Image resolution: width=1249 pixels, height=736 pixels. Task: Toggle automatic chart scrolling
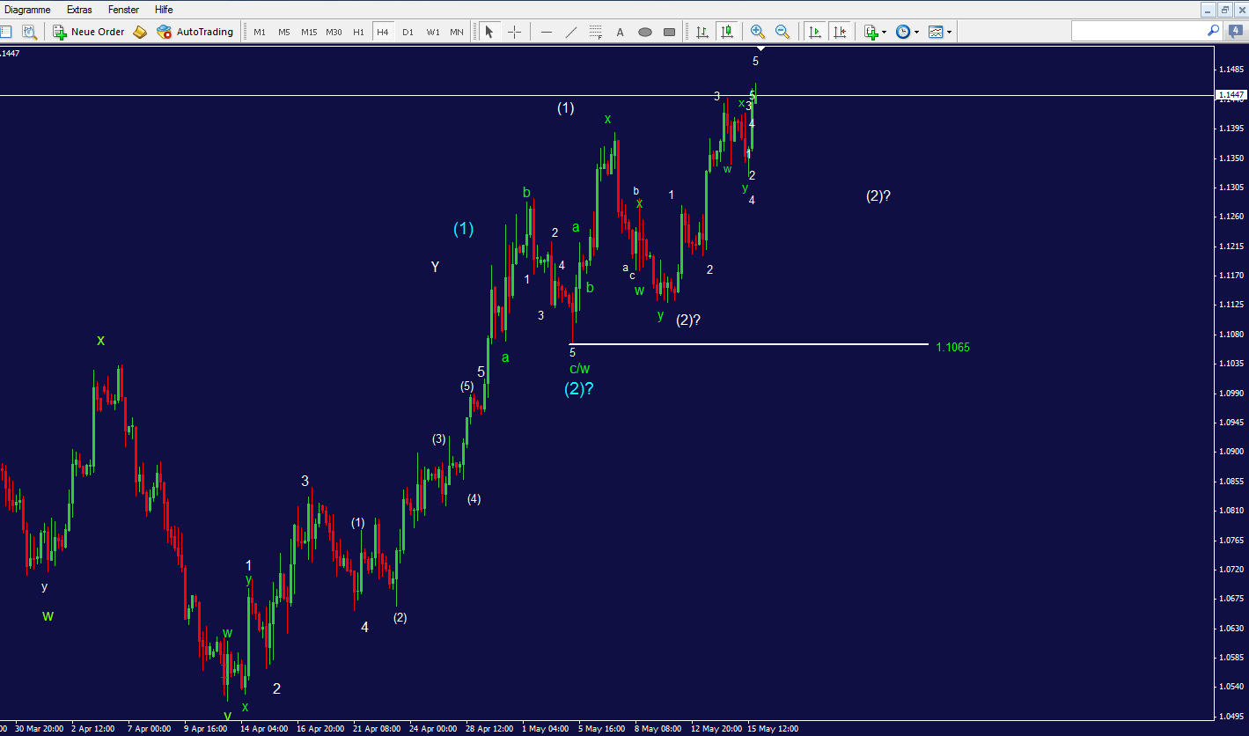click(x=814, y=32)
